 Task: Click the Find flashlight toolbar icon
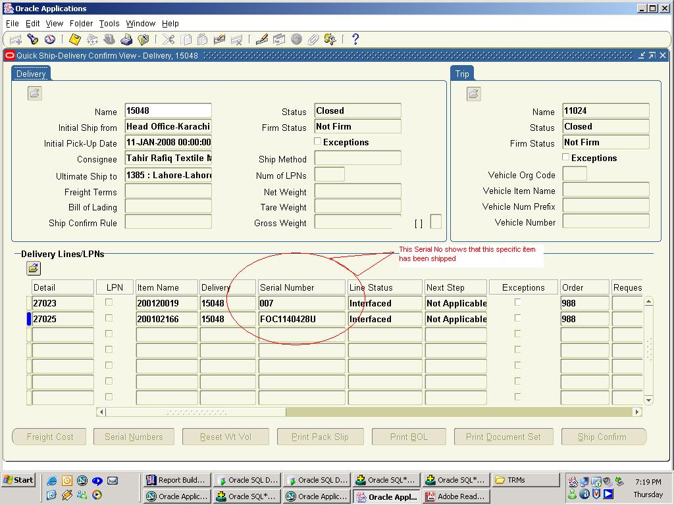(x=32, y=39)
